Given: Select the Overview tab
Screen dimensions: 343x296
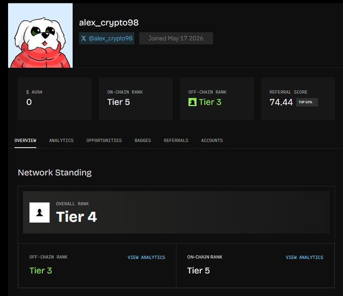Looking at the screenshot, I should pos(25,141).
